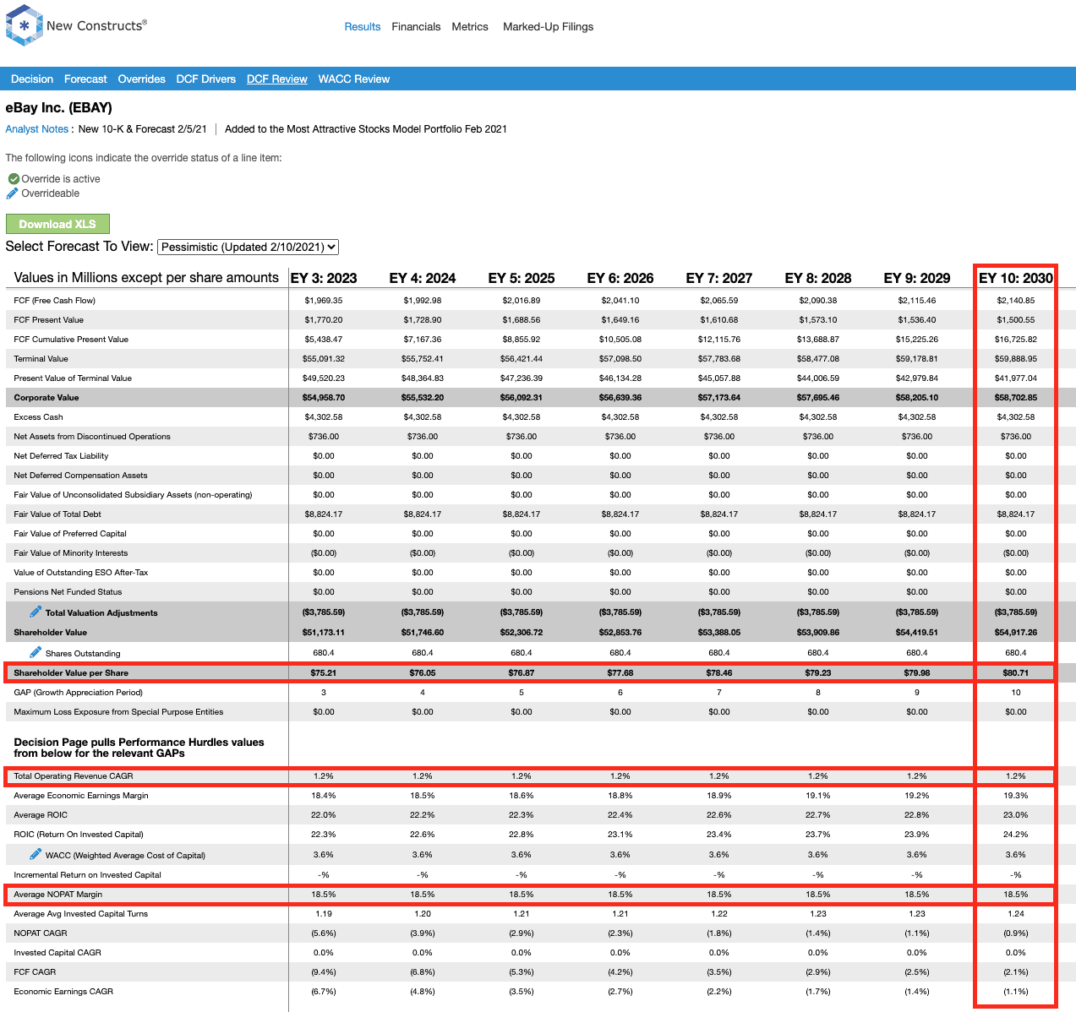Click the EY 8: 2028 column header
Viewport: 1076px width, 1012px height.
click(x=818, y=278)
